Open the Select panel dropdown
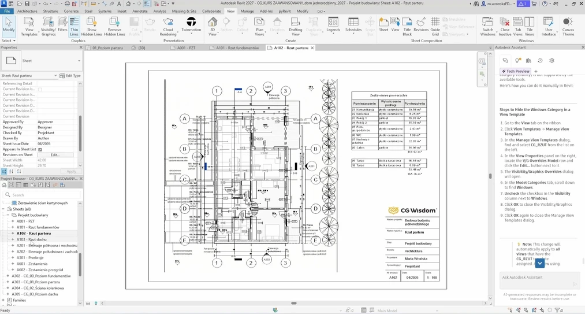The width and height of the screenshot is (585, 314). [9, 40]
